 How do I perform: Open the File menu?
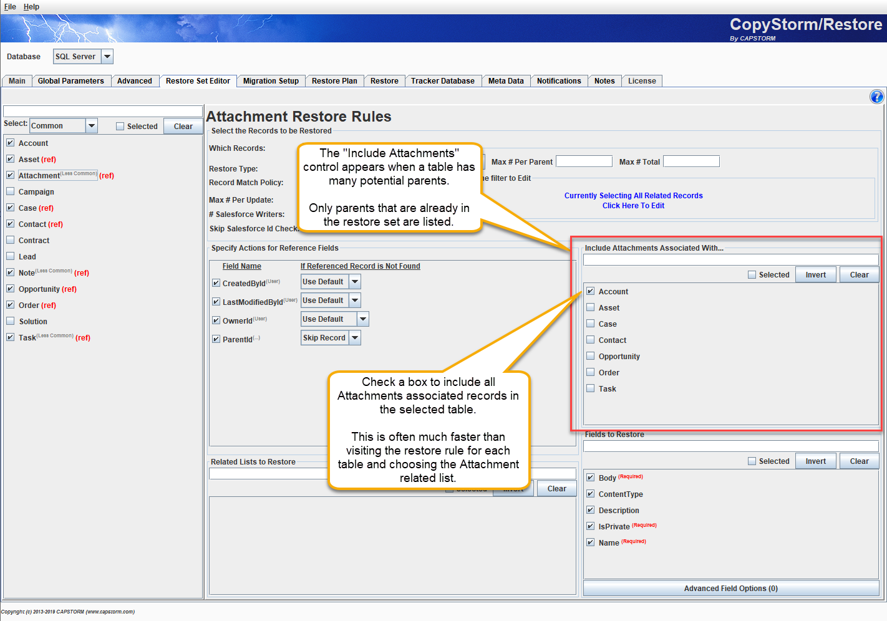pyautogui.click(x=10, y=7)
